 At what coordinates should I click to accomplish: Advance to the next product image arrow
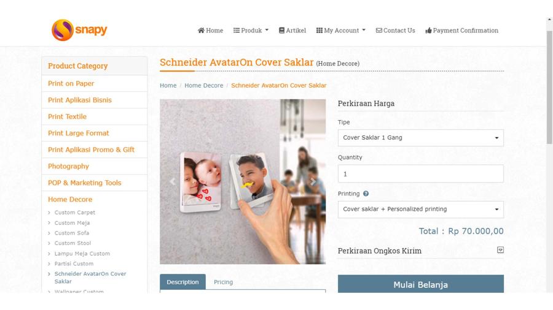tap(313, 181)
